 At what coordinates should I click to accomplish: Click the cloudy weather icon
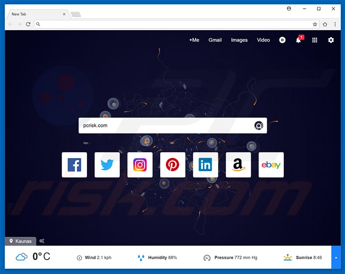pyautogui.click(x=21, y=257)
